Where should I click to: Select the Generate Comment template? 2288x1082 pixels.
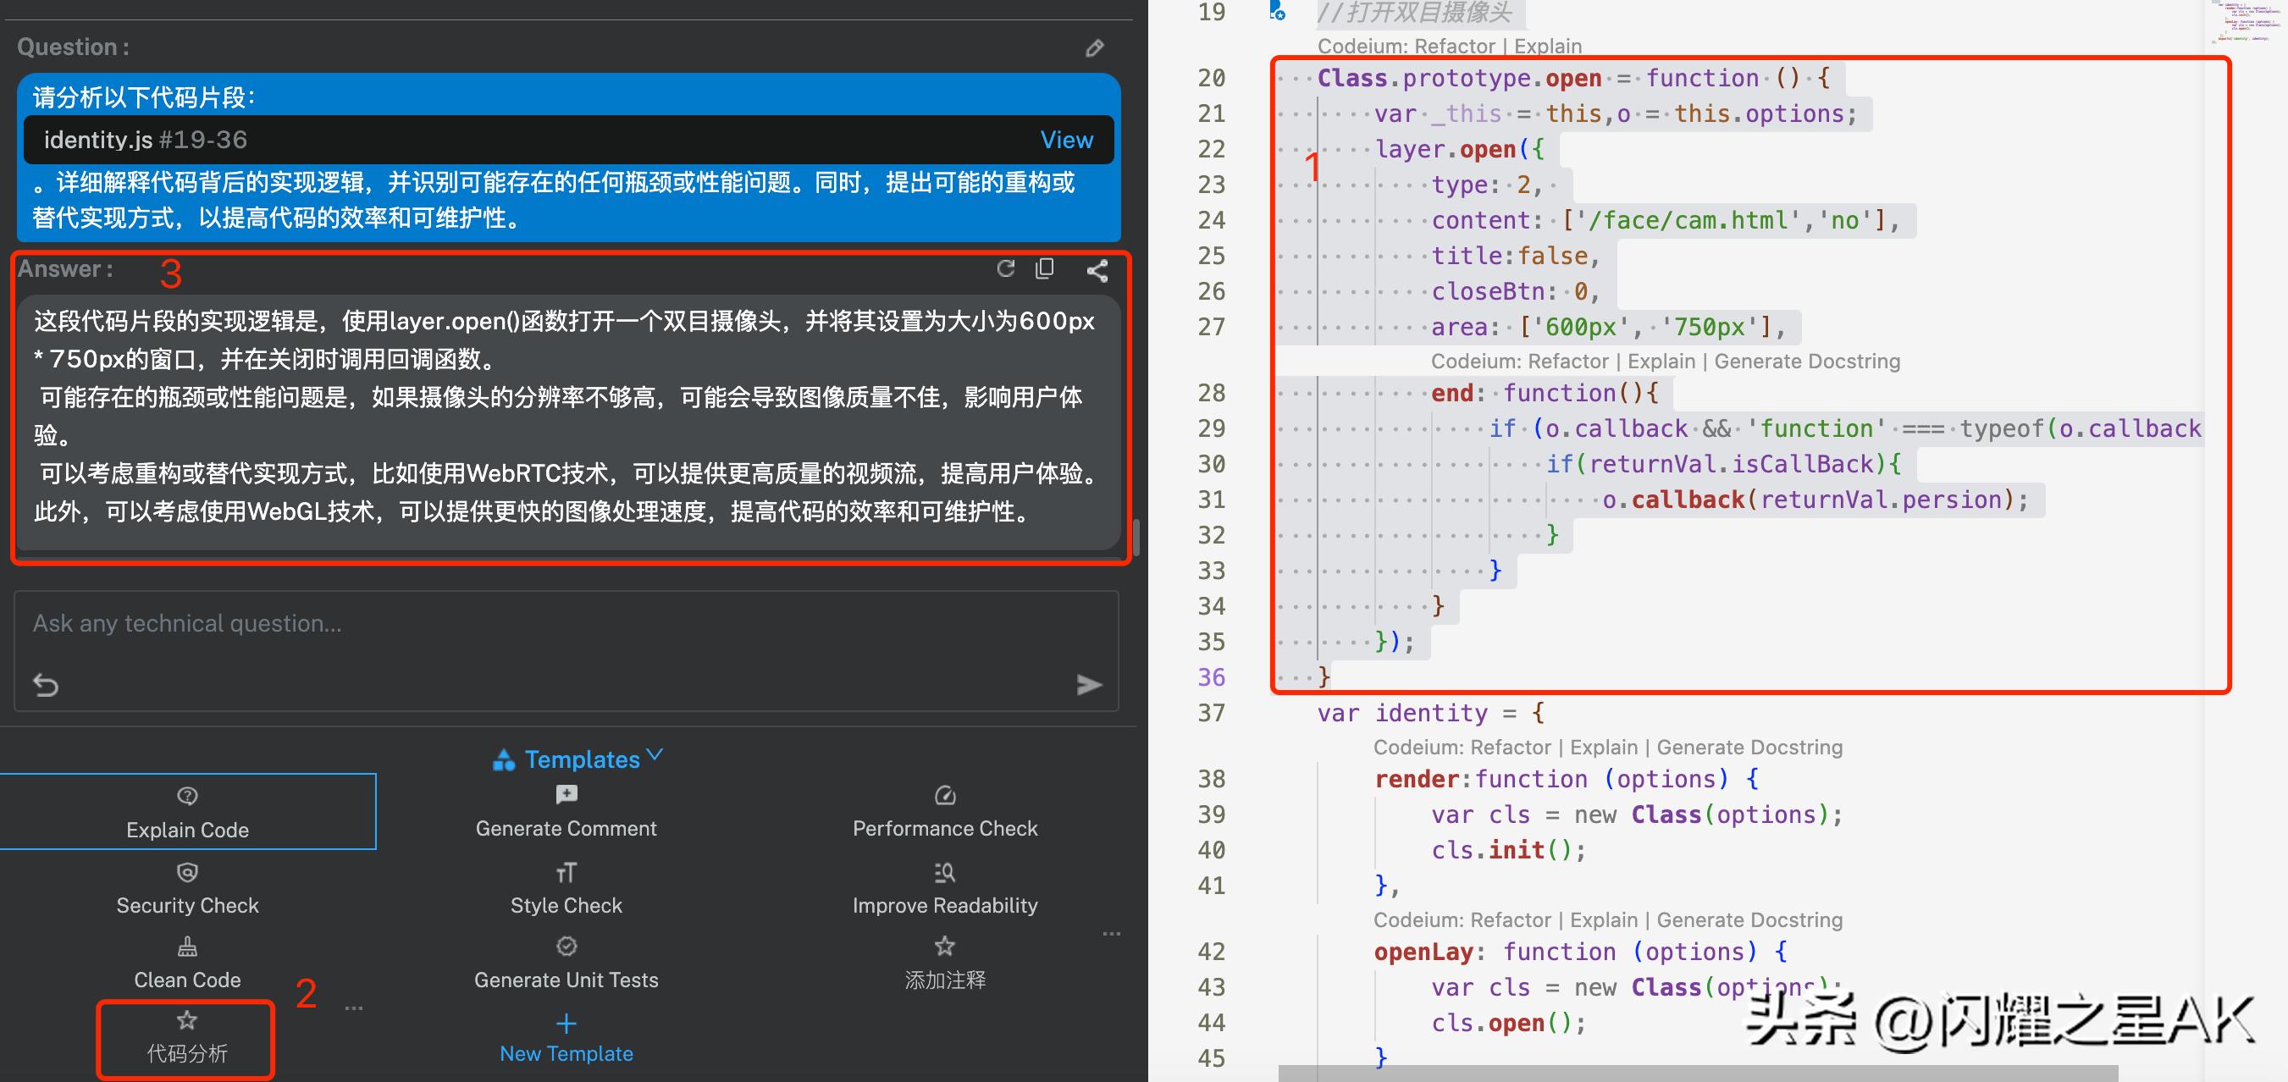pyautogui.click(x=566, y=812)
